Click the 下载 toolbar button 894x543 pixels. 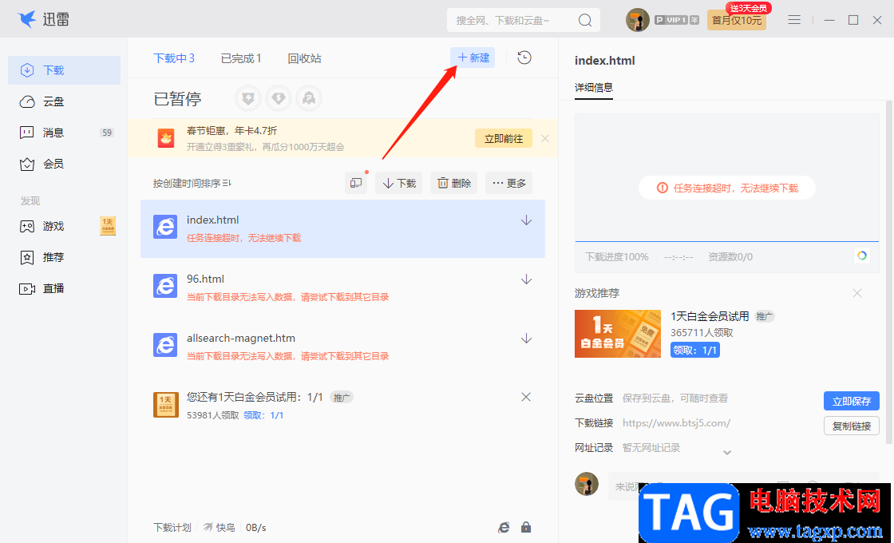coord(398,183)
